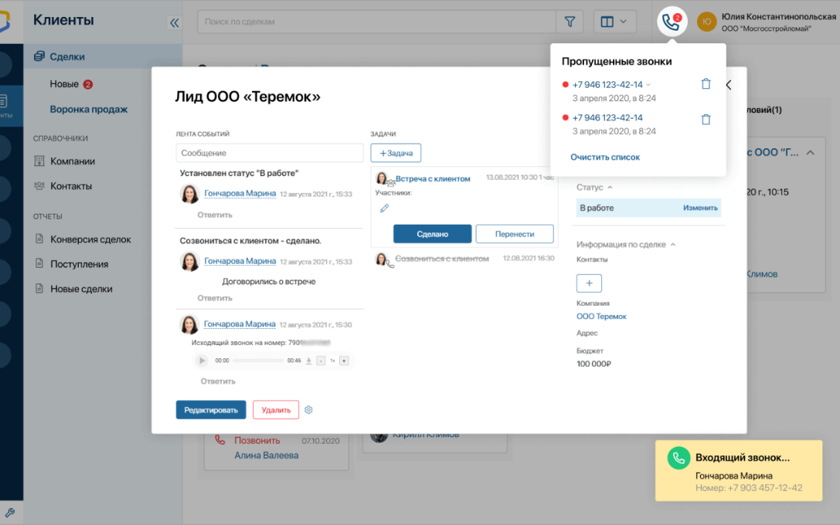Download the call recording
This screenshot has height=525, width=840.
308,361
